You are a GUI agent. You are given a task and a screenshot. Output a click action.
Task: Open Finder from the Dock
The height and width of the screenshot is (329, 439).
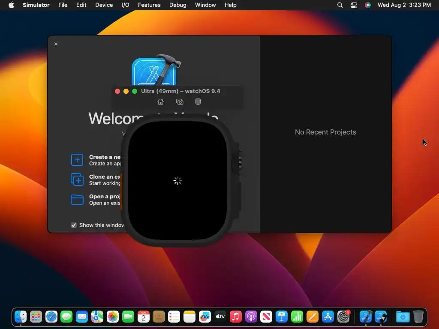click(21, 317)
